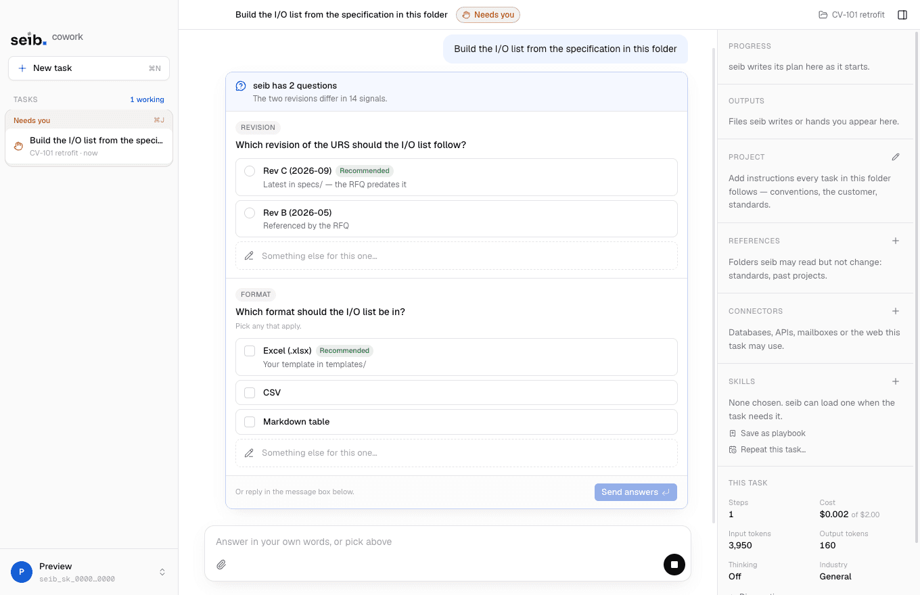Viewport: 920px width, 595px height.
Task: Toggle the side panel icon in header
Action: tap(902, 15)
